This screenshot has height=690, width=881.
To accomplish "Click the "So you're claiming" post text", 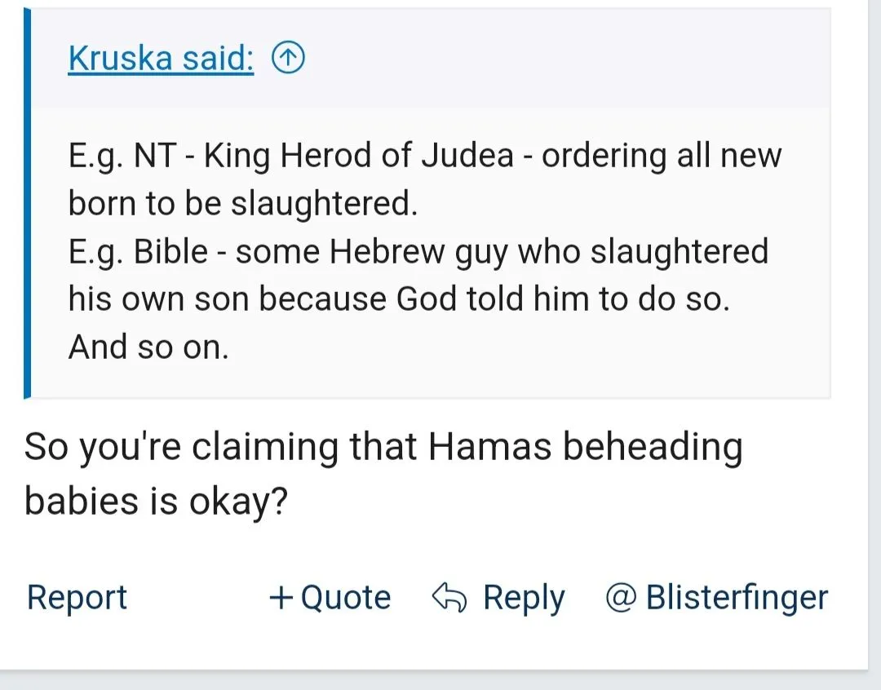I will point(383,447).
